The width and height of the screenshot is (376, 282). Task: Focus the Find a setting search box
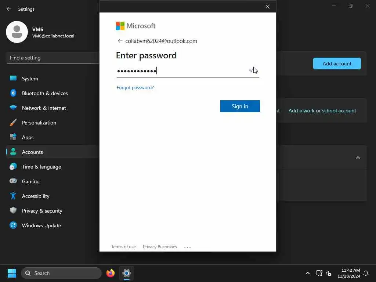pyautogui.click(x=53, y=58)
